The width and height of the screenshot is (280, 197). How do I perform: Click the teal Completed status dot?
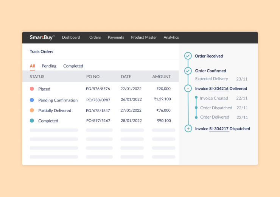(32, 120)
